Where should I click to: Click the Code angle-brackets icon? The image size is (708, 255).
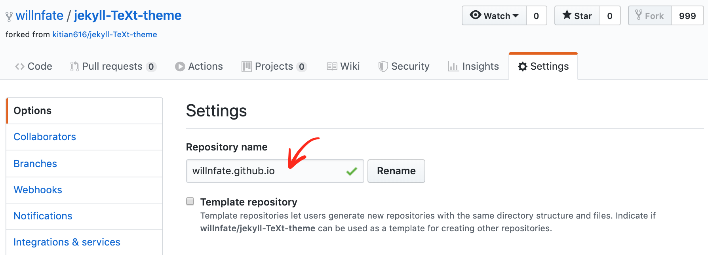(19, 67)
